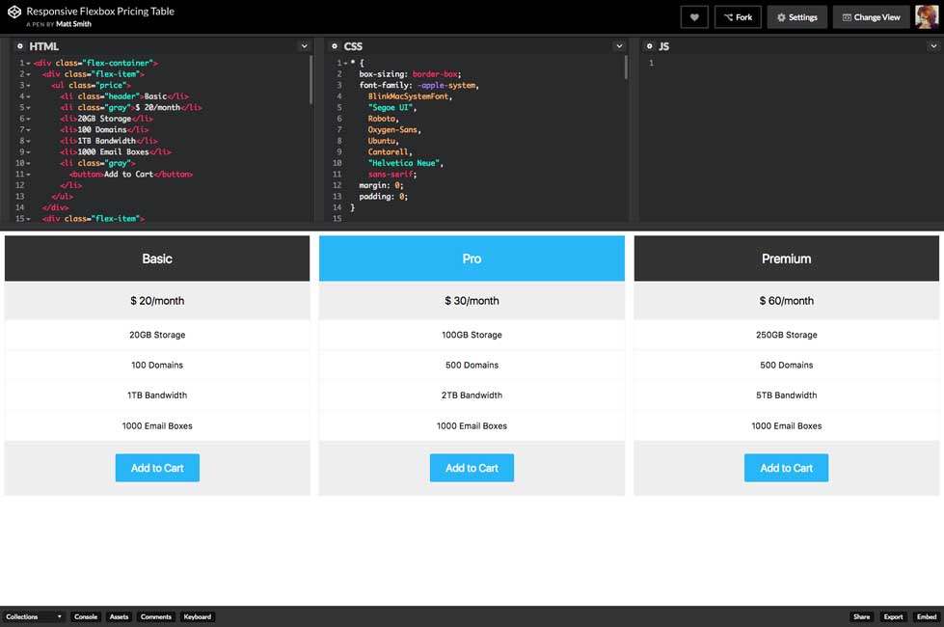Expand the JS panel dropdown chevron
This screenshot has height=627, width=944.
[x=933, y=46]
